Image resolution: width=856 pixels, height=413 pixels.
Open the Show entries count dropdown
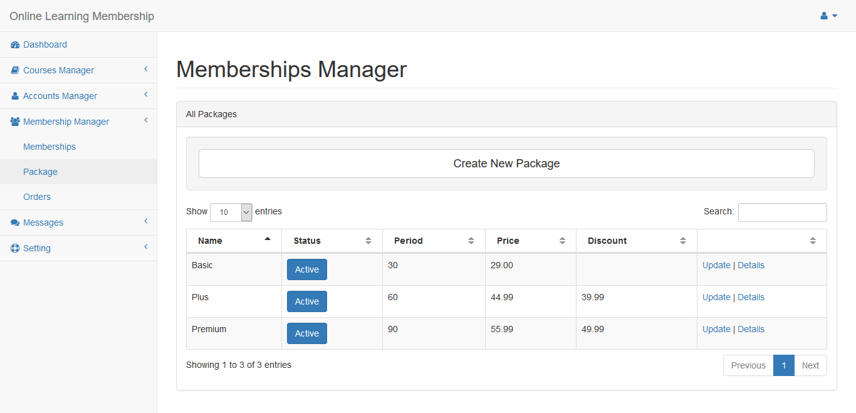[231, 212]
